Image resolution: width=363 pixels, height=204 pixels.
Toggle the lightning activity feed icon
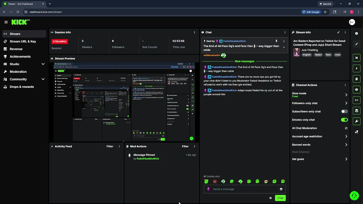click(356, 68)
